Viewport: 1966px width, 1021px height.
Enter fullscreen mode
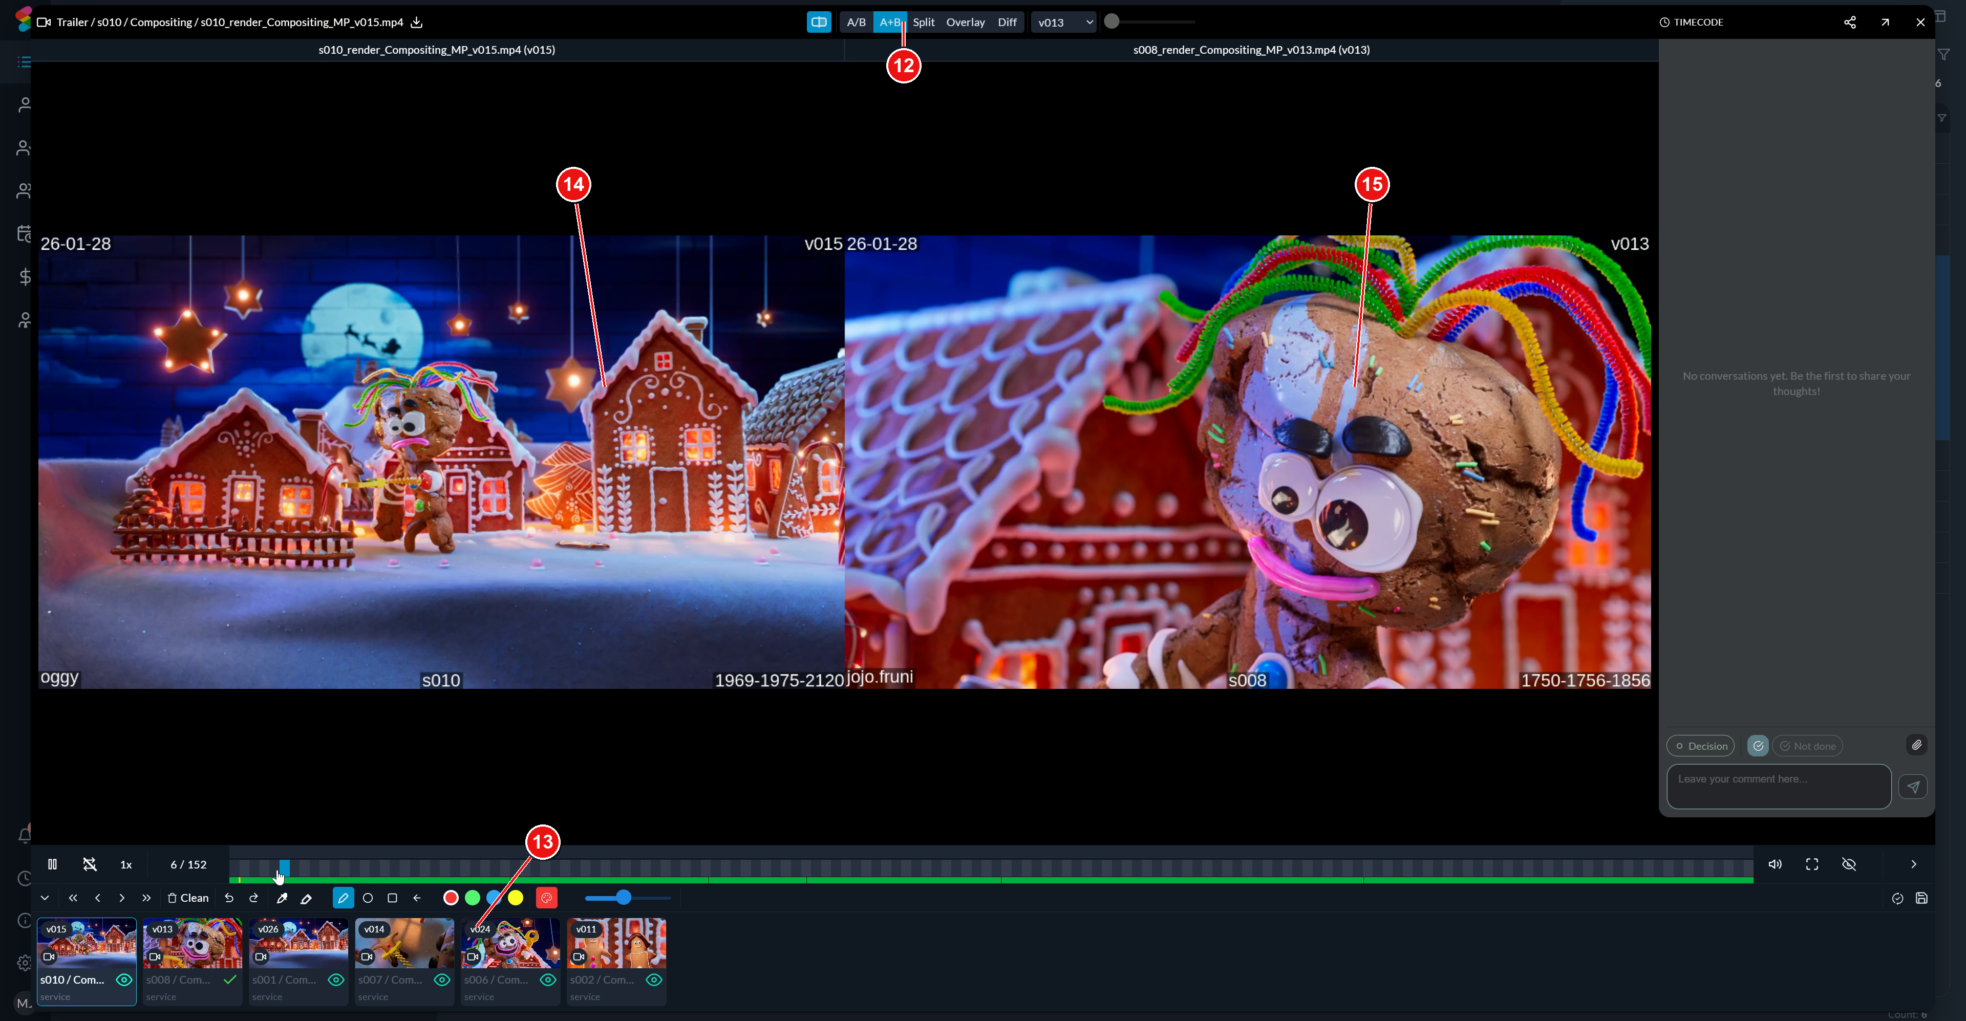point(1812,864)
